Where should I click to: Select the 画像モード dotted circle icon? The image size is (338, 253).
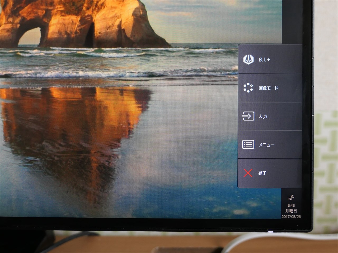(x=248, y=88)
